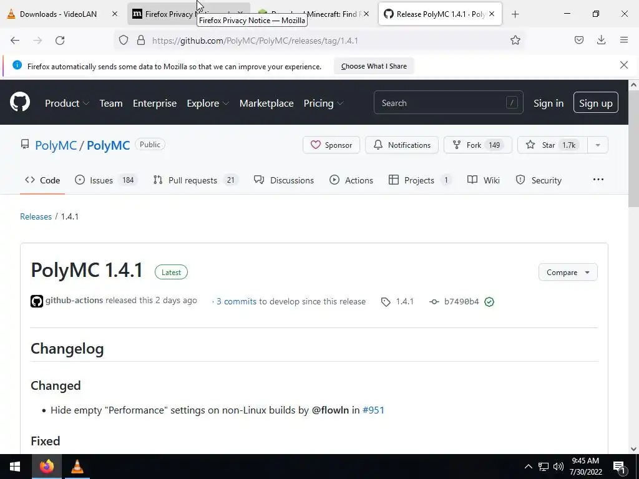This screenshot has width=639, height=479.
Task: Show hidden system tray icons chevron
Action: [x=528, y=467]
